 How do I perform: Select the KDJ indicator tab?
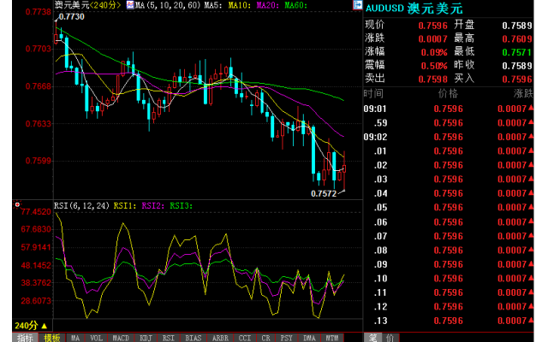(x=146, y=338)
